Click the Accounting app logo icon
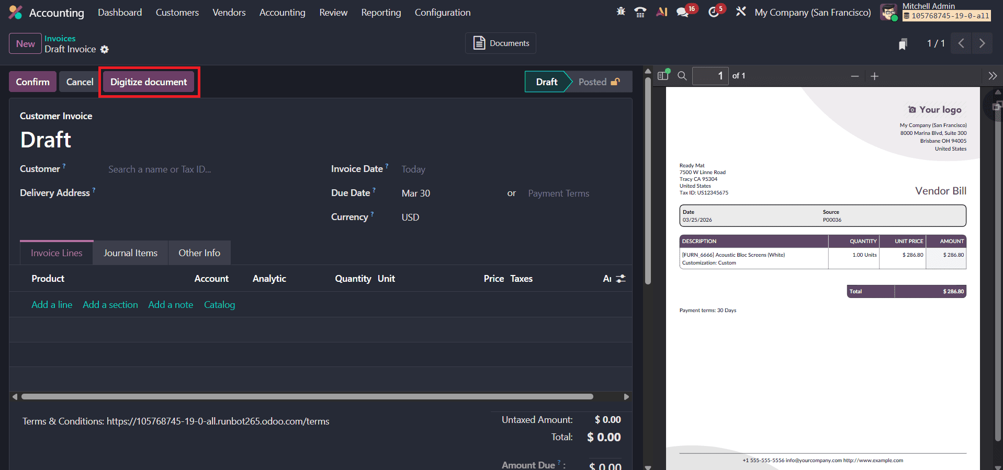The image size is (1003, 470). coord(16,13)
